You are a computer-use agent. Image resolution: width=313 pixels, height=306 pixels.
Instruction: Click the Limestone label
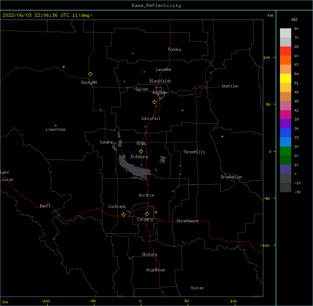click(x=56, y=129)
